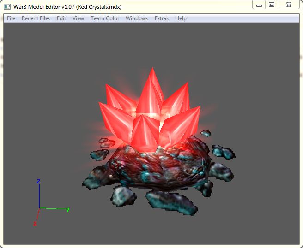
Task: Open the Windows menu
Action: click(137, 18)
